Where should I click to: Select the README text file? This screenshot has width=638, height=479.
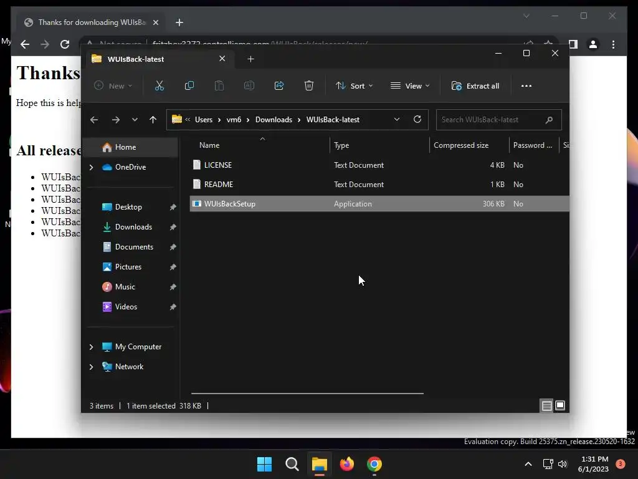coord(379,185)
